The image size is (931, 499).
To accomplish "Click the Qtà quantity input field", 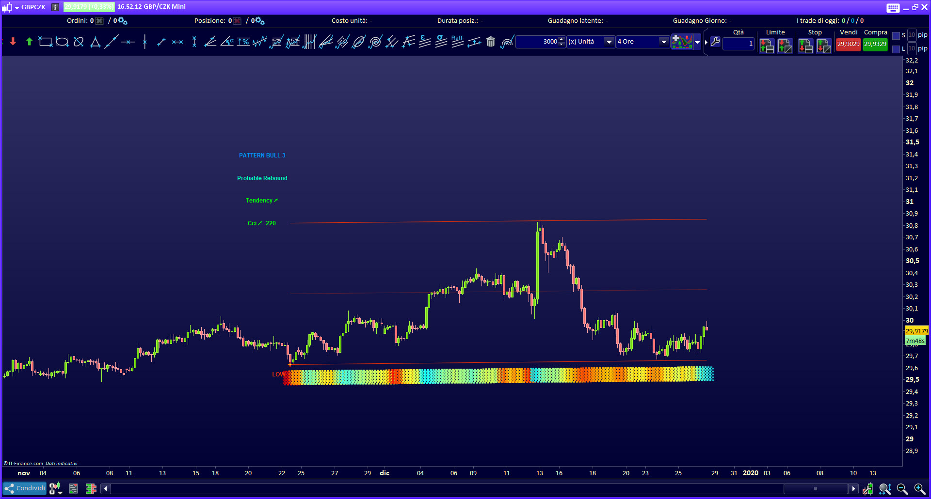I will tap(738, 44).
